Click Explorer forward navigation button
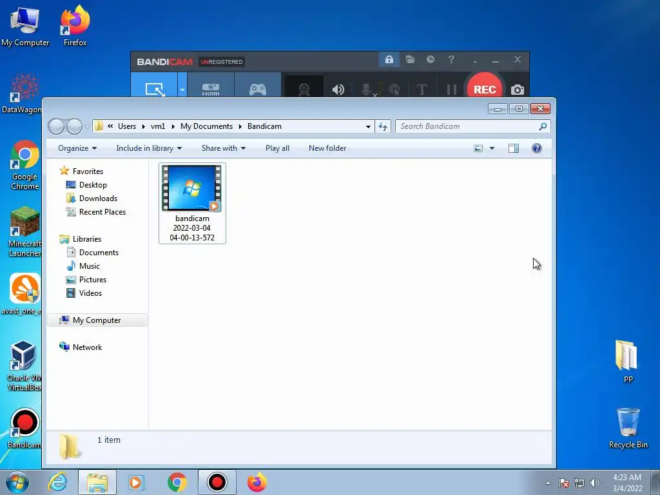The image size is (660, 495). click(x=75, y=126)
